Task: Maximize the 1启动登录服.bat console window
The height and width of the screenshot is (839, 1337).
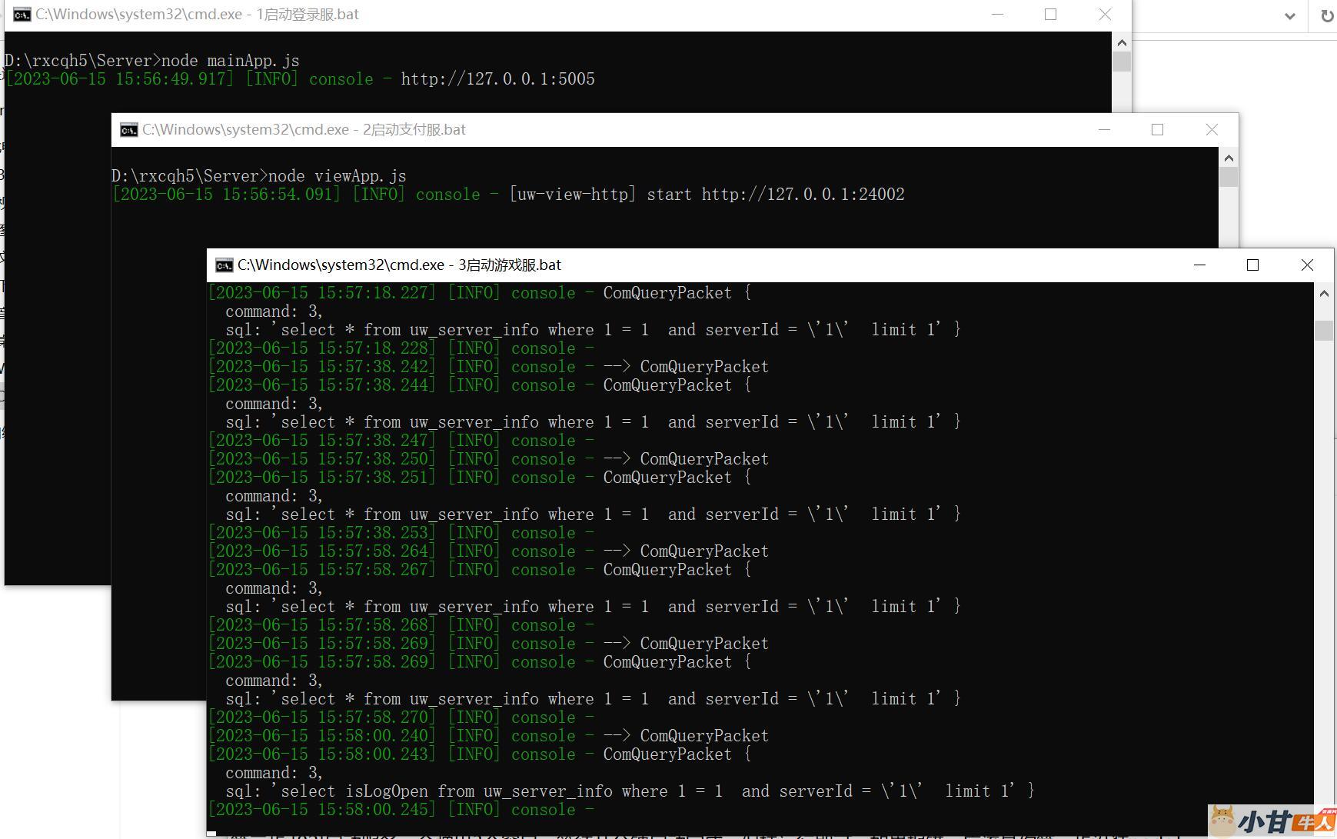Action: click(x=1050, y=15)
